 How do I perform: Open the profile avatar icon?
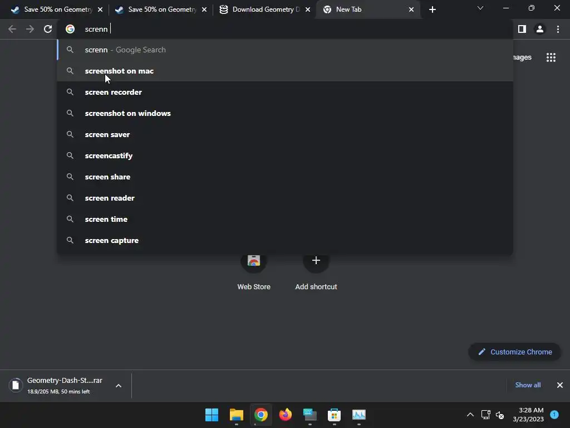tap(540, 29)
